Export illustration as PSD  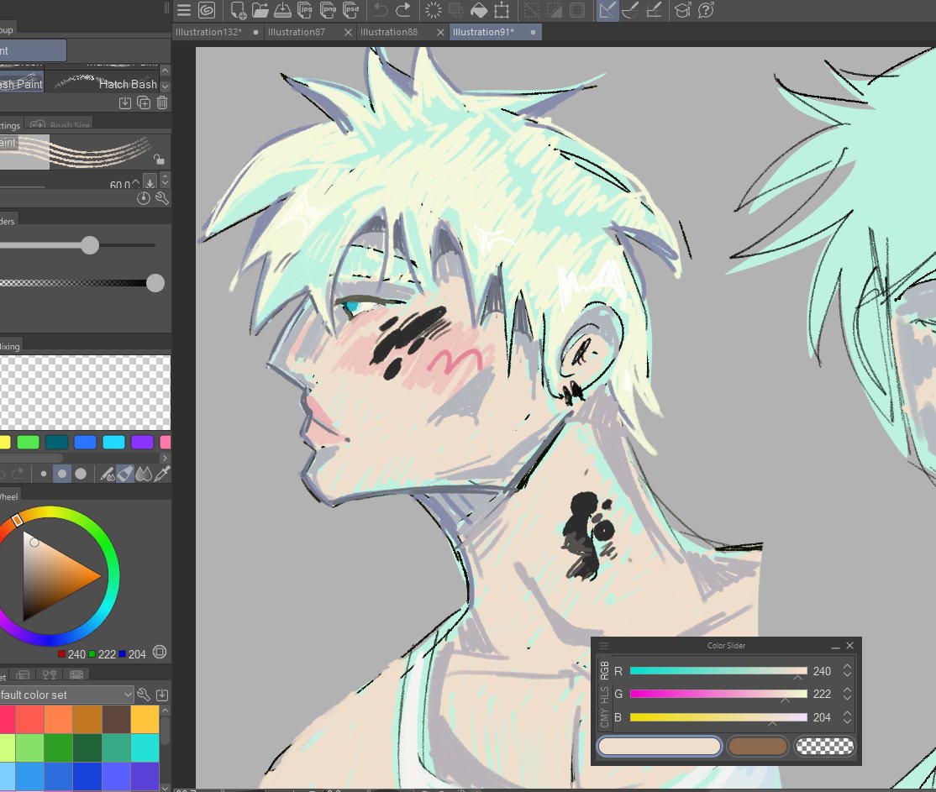(351, 10)
